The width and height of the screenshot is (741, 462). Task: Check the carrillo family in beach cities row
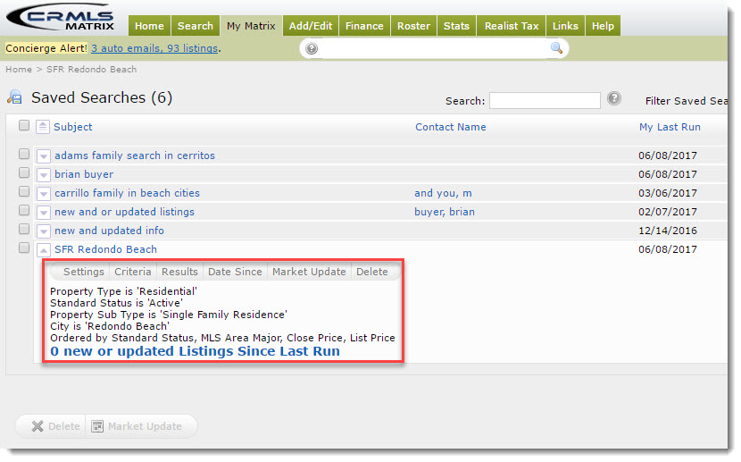[24, 191]
